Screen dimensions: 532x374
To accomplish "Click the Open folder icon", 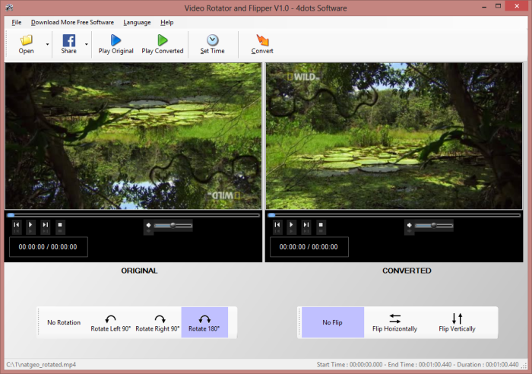I will pyautogui.click(x=26, y=40).
